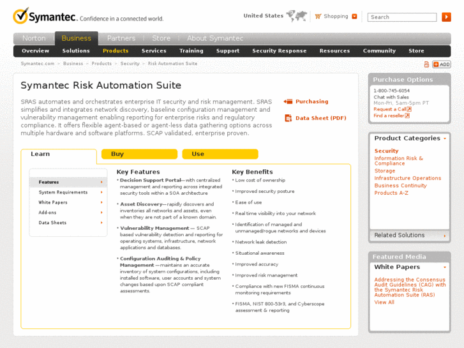464x348 pixels.
Task: Open the Services menu item
Action: point(154,51)
